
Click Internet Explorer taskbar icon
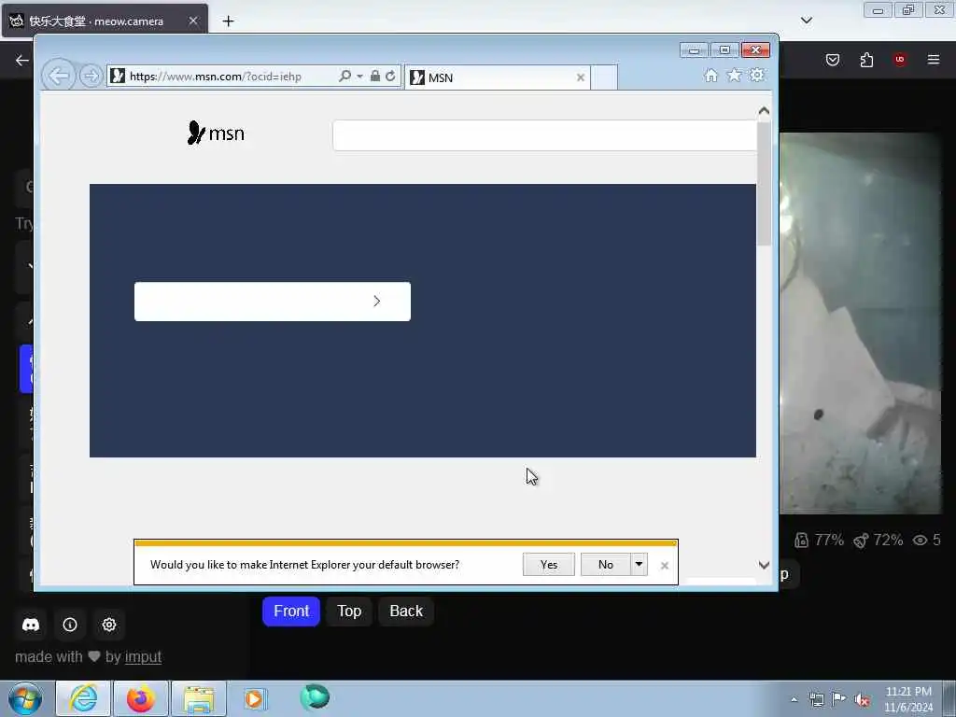83,698
